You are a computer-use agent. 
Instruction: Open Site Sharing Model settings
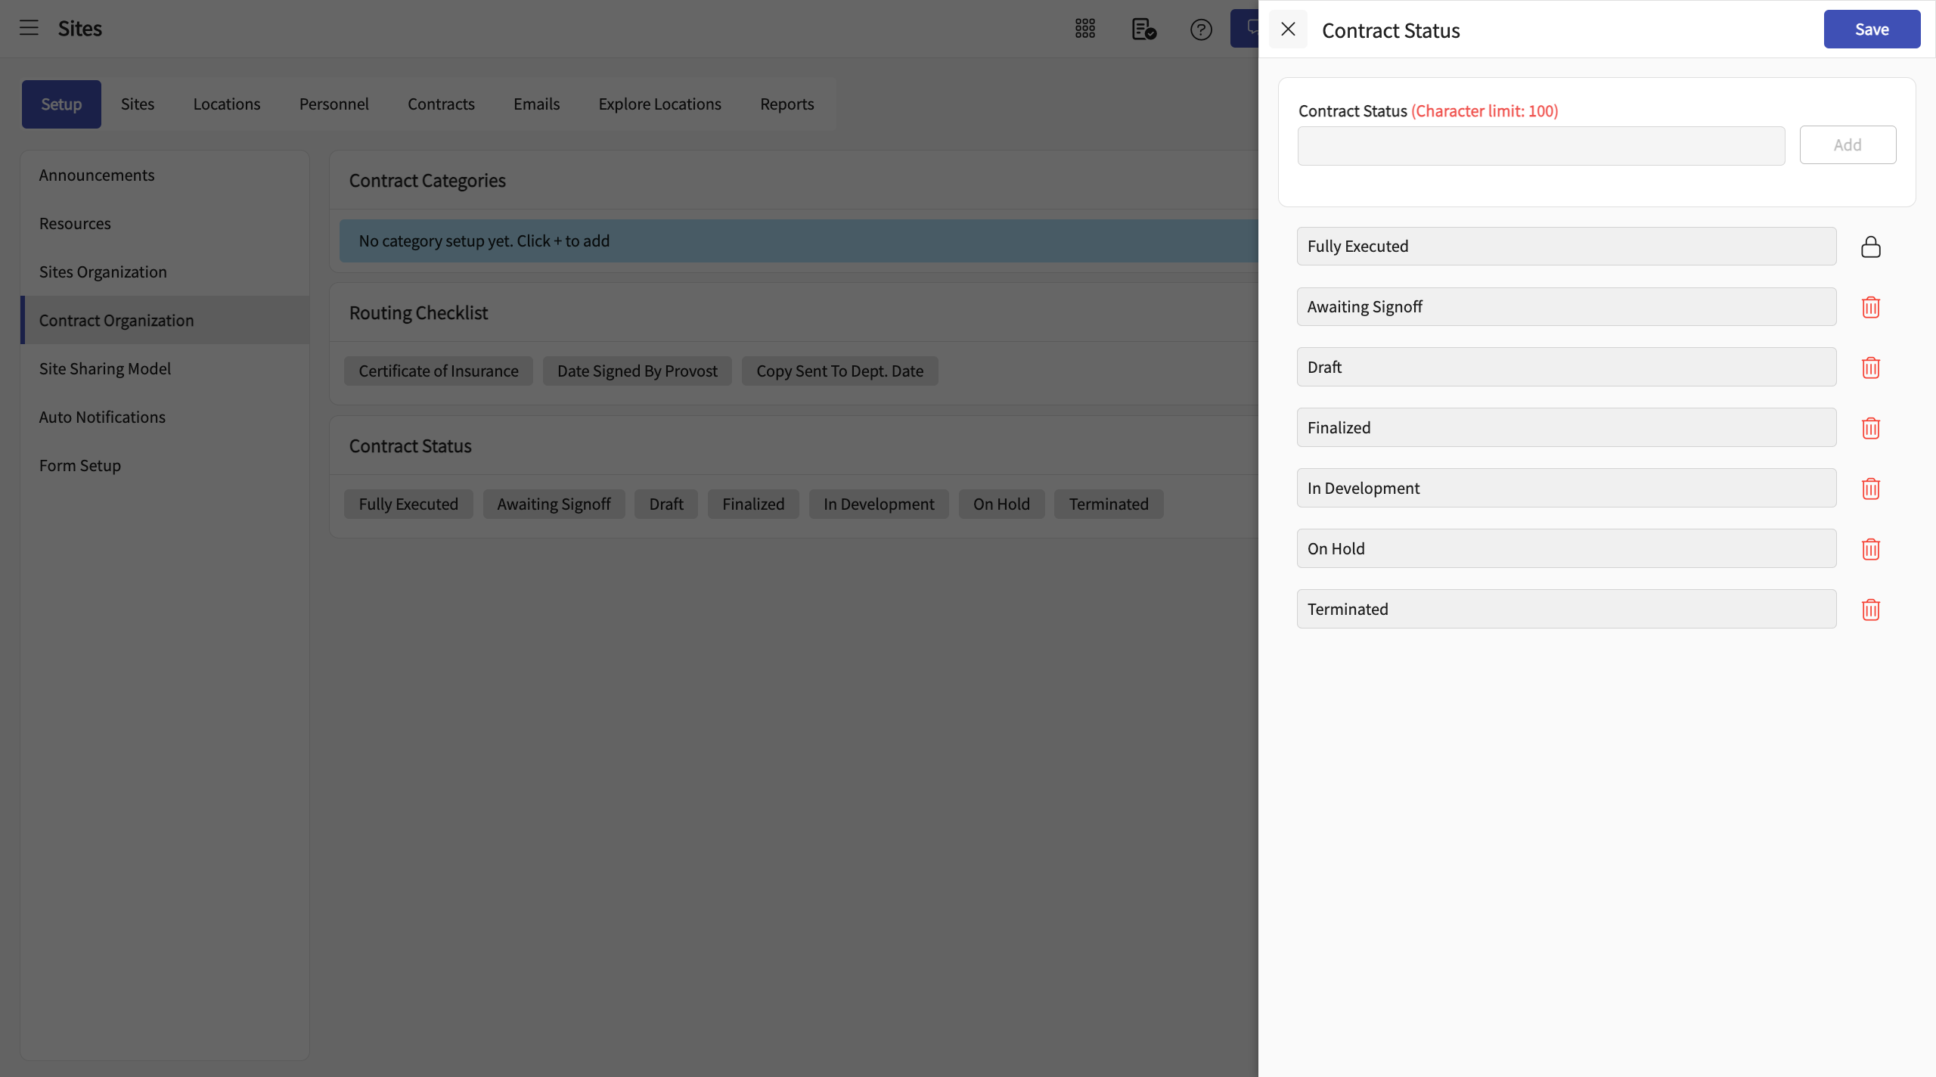(105, 368)
